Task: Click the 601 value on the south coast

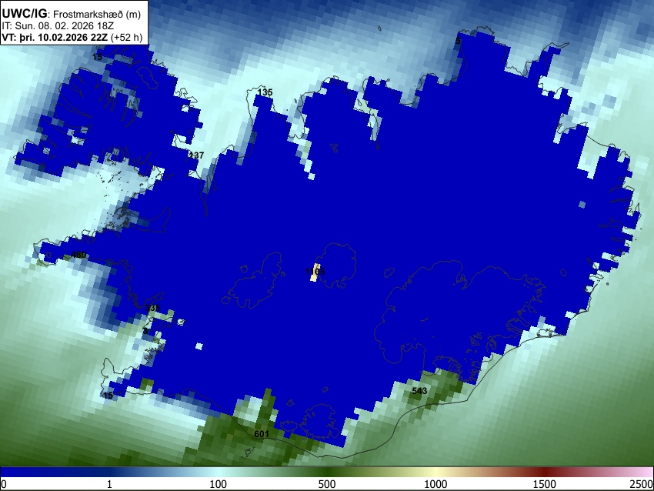Action: tap(262, 434)
